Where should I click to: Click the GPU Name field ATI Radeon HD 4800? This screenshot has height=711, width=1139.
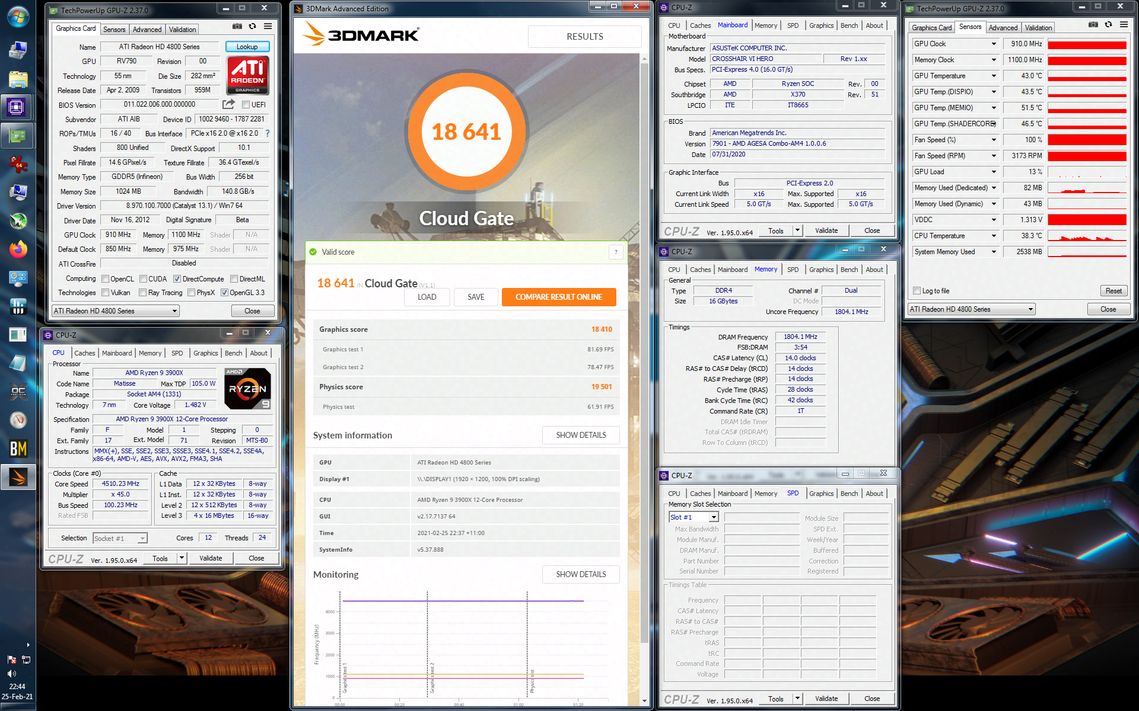[160, 47]
